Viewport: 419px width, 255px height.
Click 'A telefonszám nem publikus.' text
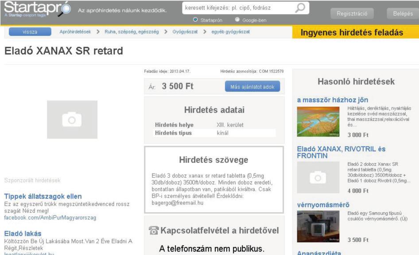212,249
